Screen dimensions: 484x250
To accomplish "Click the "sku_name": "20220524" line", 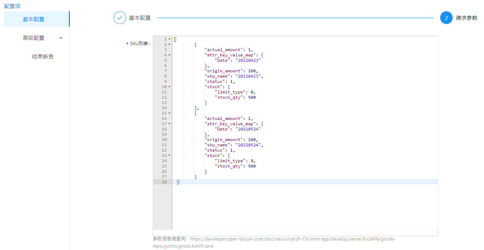I will [x=234, y=145].
